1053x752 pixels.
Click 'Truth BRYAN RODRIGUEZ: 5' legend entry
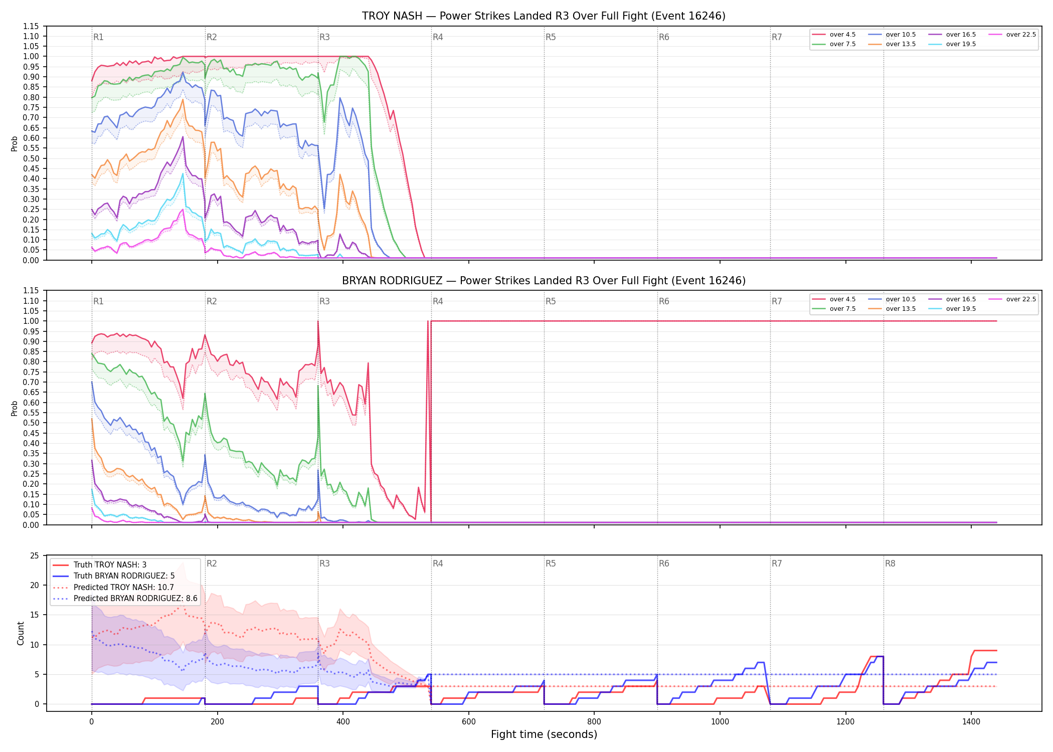pyautogui.click(x=114, y=576)
